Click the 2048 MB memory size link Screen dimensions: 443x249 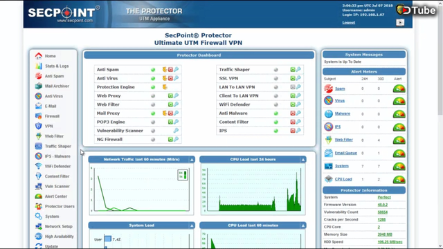(x=385, y=234)
